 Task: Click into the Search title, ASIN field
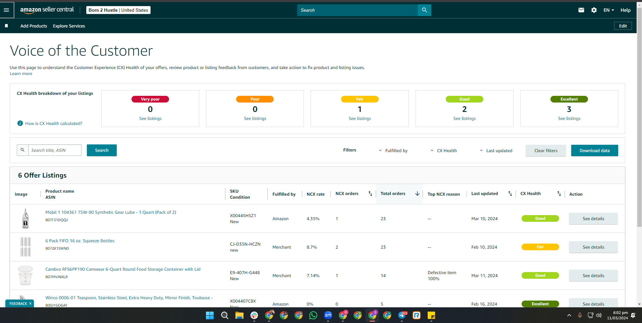click(x=55, y=150)
